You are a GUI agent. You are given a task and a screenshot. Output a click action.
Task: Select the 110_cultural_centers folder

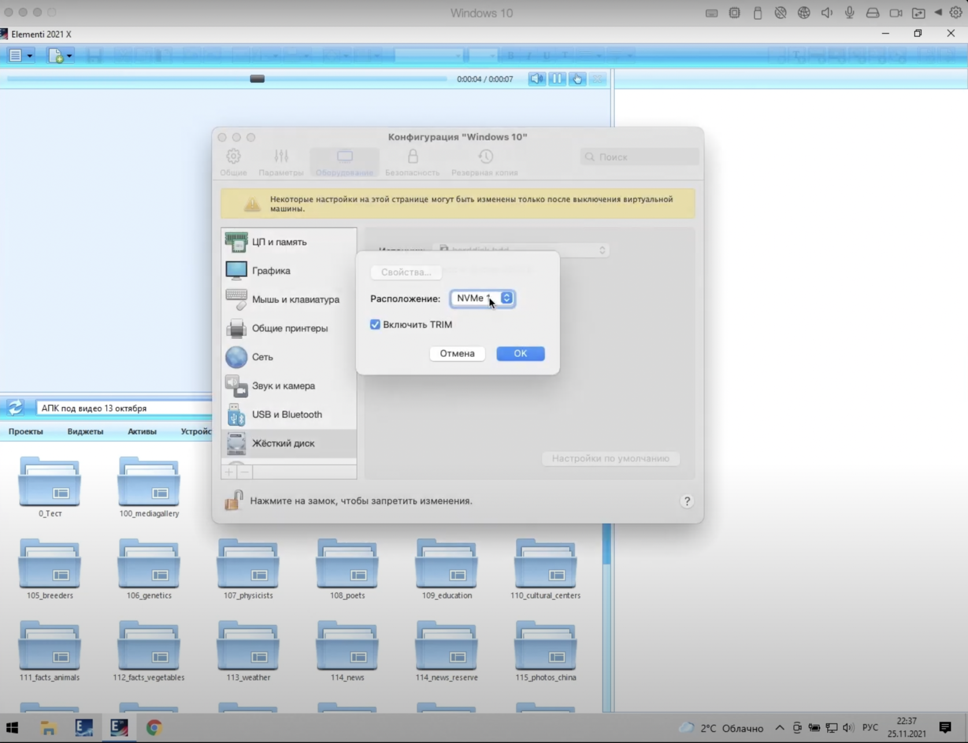pos(546,569)
